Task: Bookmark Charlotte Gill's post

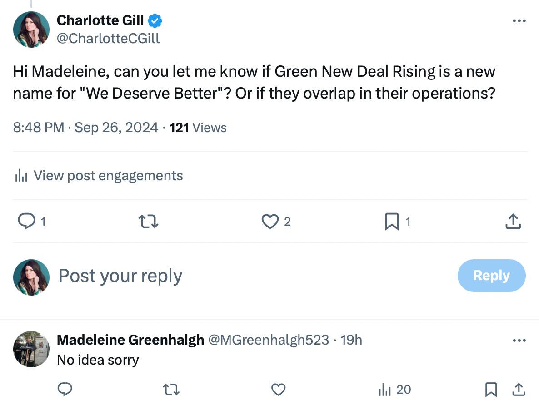Action: (391, 221)
